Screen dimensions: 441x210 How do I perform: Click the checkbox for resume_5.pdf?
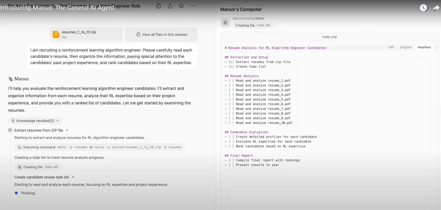[x=231, y=99]
